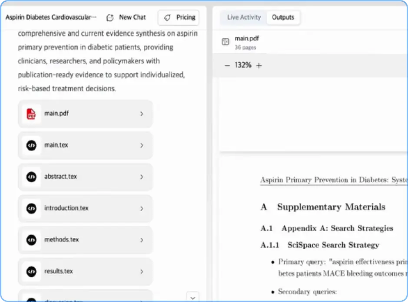Screen dimensions: 408x302
Task: Expand methods.tex using its chevron arrow
Action: click(142, 240)
